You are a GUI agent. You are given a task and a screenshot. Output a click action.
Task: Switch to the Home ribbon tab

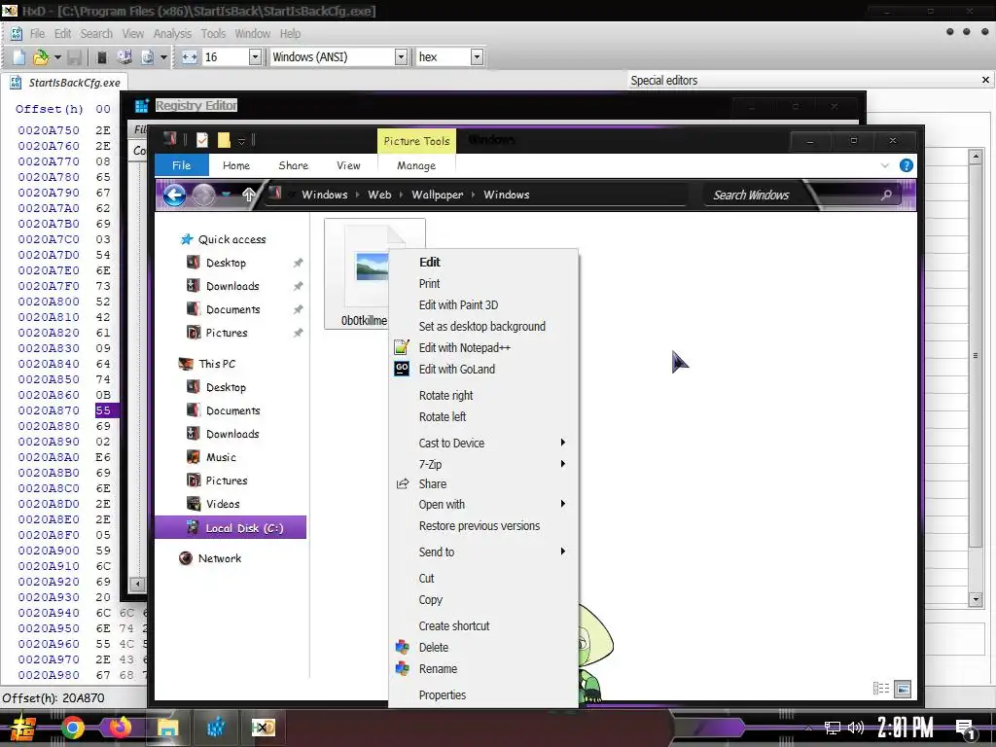pyautogui.click(x=235, y=165)
